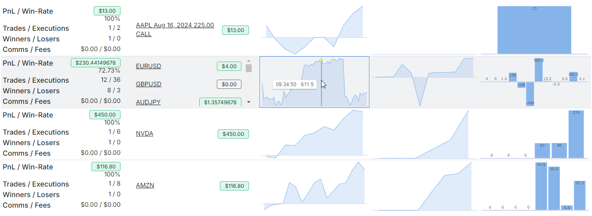Open the AMZN symbol link
The width and height of the screenshot is (592, 216).
tap(145, 185)
